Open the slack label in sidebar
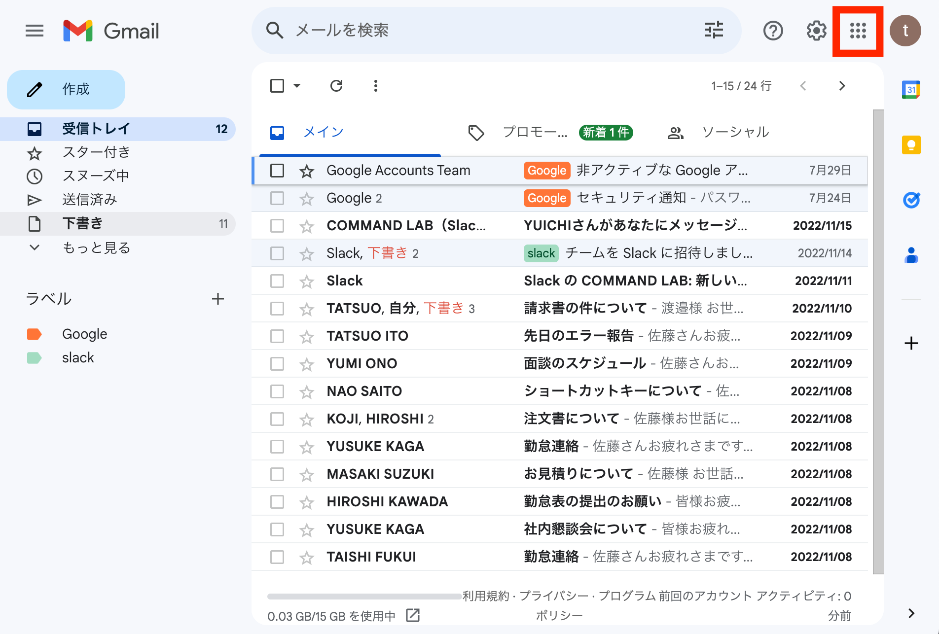 (78, 358)
